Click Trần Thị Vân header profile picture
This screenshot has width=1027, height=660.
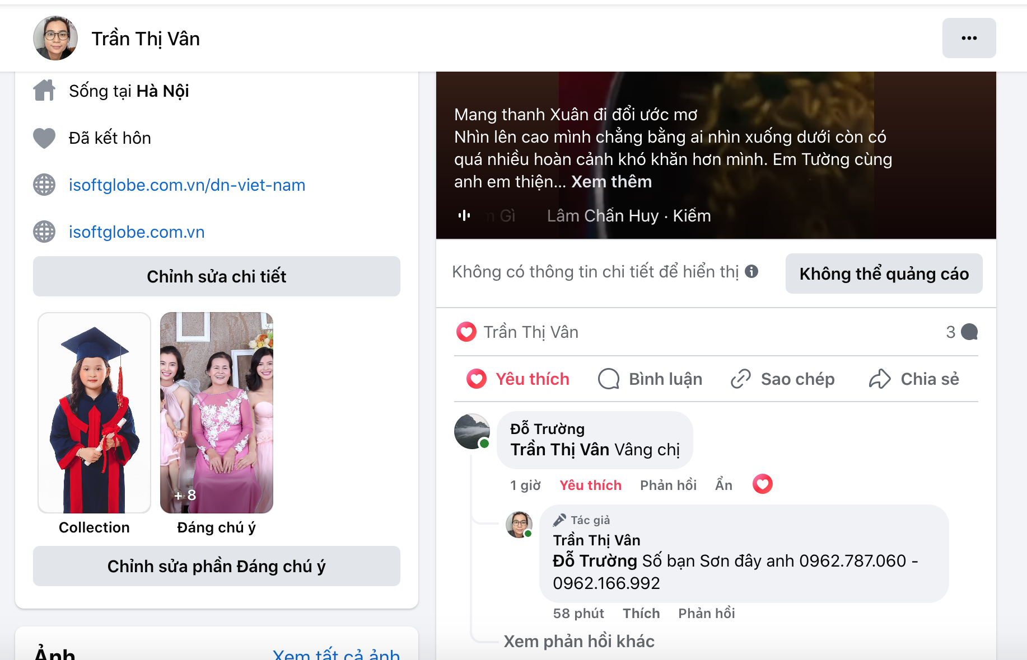pos(55,38)
